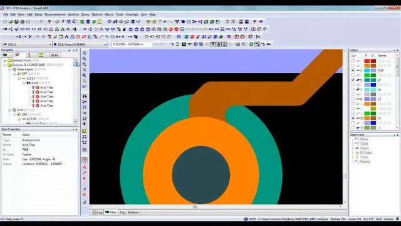This screenshot has width=401, height=226.
Task: Click the L7 layer teal flash color swatch
Action: pyautogui.click(x=367, y=80)
